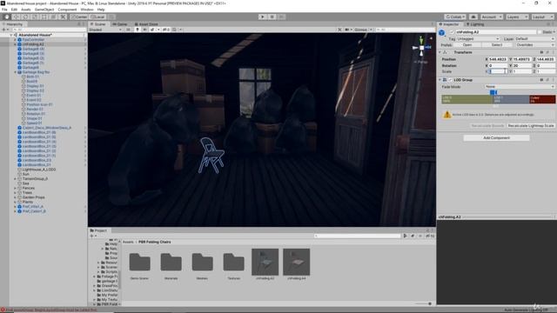Switch to the Game tab
Viewport: 557px width, 313px height.
click(x=120, y=24)
